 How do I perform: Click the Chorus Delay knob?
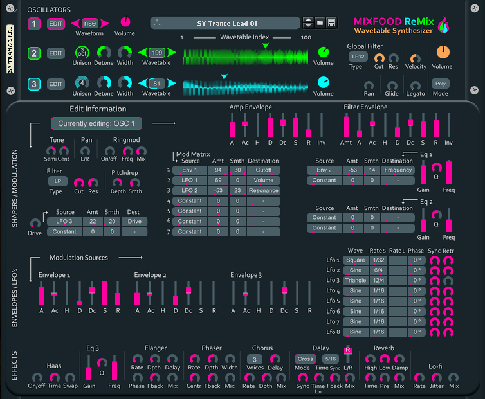(x=275, y=359)
